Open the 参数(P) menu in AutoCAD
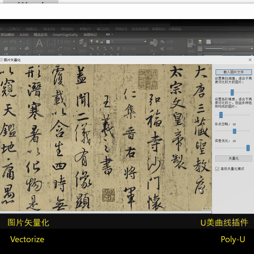Image resolution: width=254 pixels, height=254 pixels. pyautogui.click(x=85, y=29)
